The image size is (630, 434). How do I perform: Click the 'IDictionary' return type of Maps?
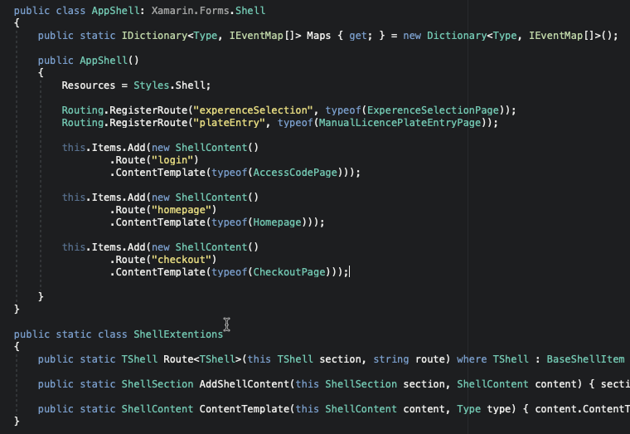pos(154,36)
